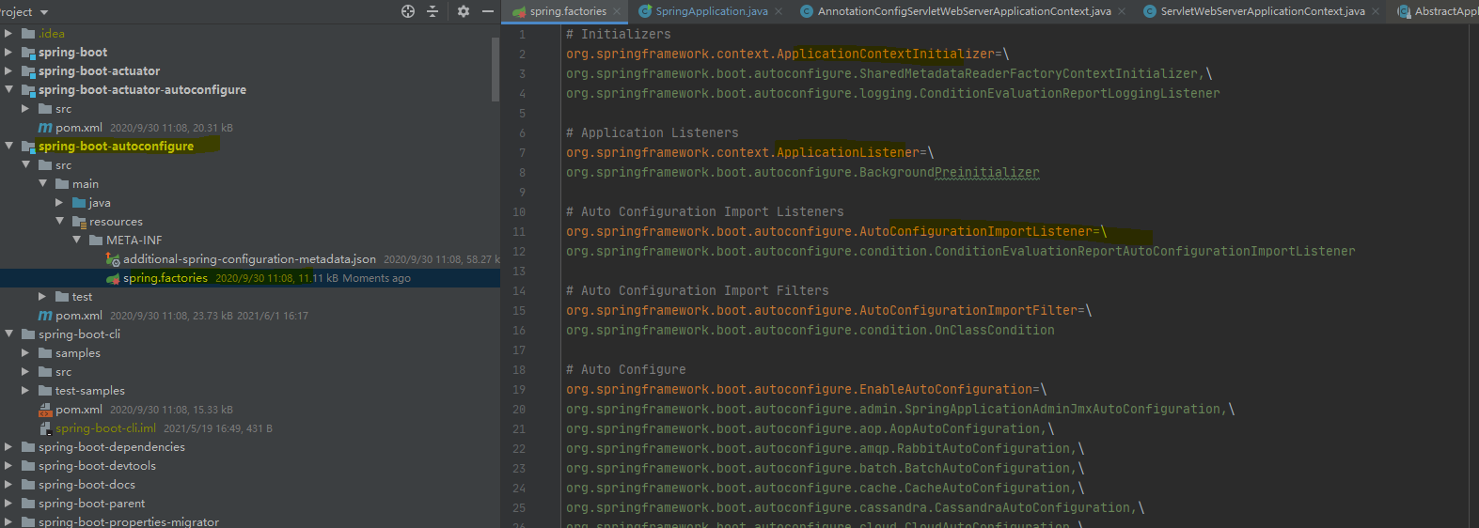Click the SpringApplication.java tab class icon
The width and height of the screenshot is (1479, 528).
point(645,11)
